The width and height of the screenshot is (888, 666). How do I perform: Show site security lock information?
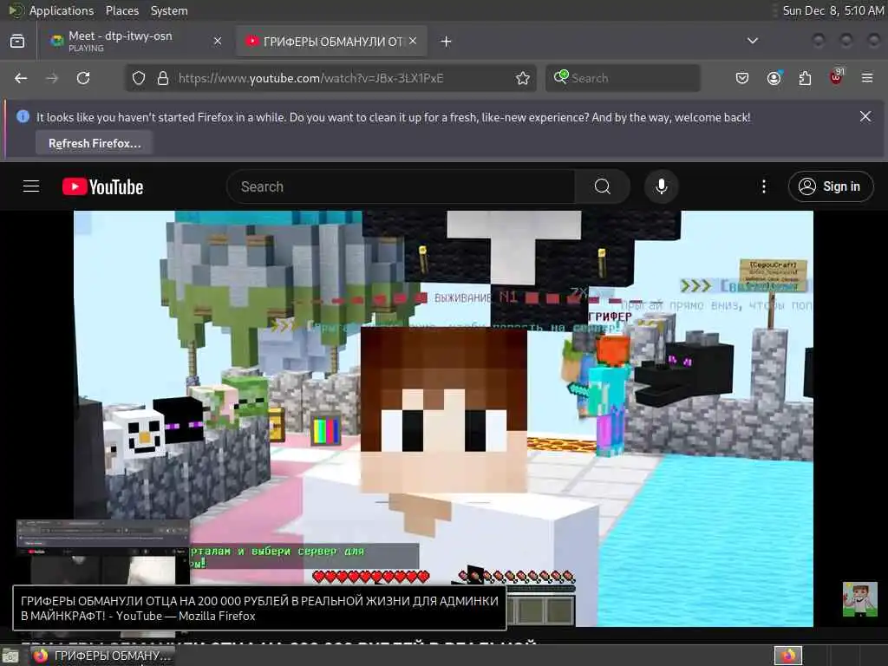coord(163,78)
